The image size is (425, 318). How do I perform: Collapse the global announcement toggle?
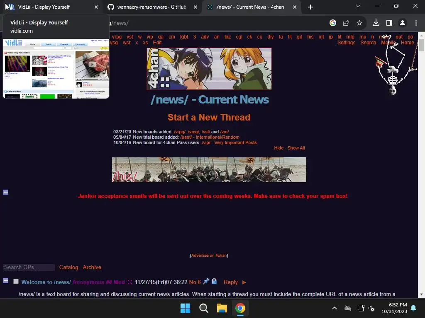(x=6, y=192)
